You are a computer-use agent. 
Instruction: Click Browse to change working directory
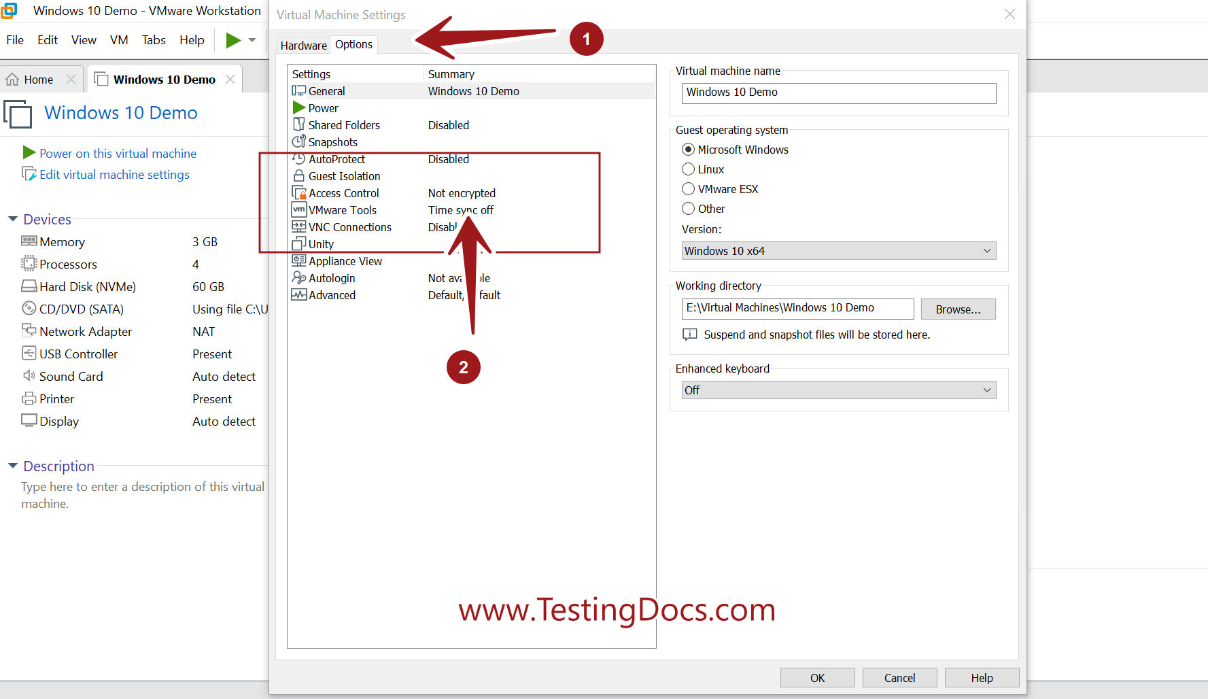point(958,309)
